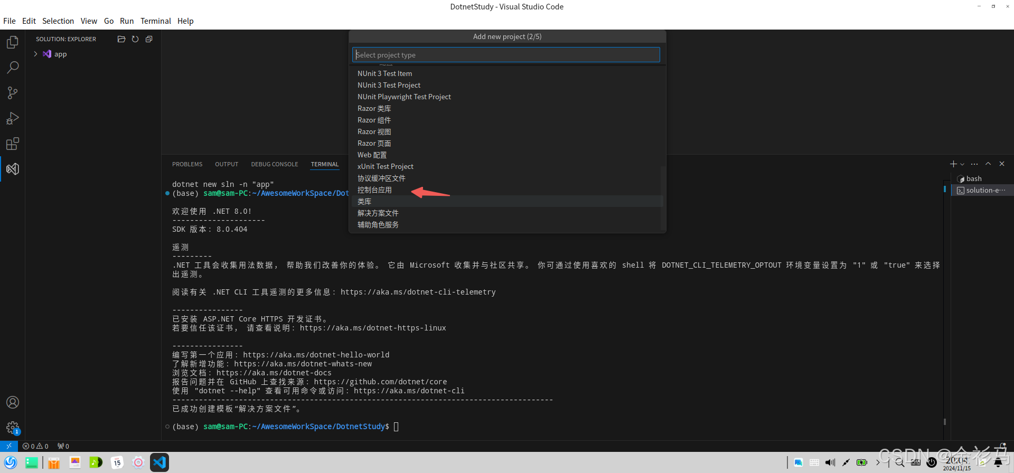
Task: Open the Run menu
Action: (127, 21)
